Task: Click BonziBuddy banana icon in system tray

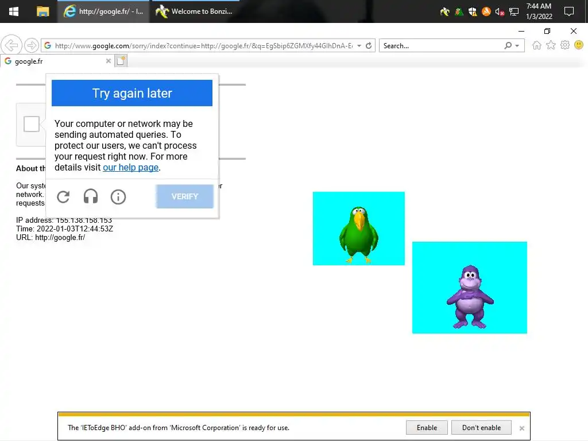Action: (445, 12)
